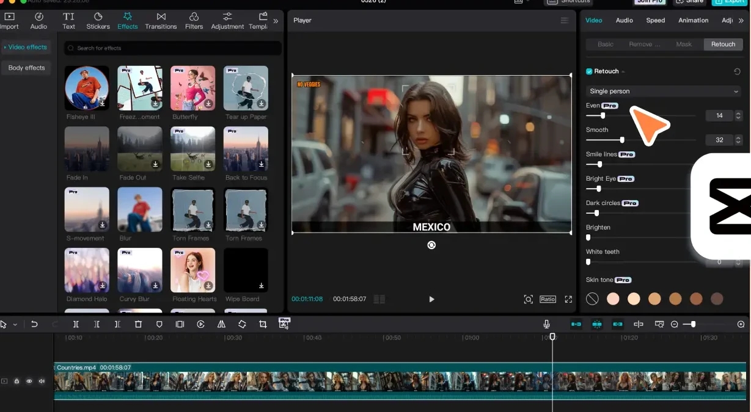Click the Undo arrow in timeline toolbar
Image resolution: width=751 pixels, height=412 pixels.
(x=34, y=325)
